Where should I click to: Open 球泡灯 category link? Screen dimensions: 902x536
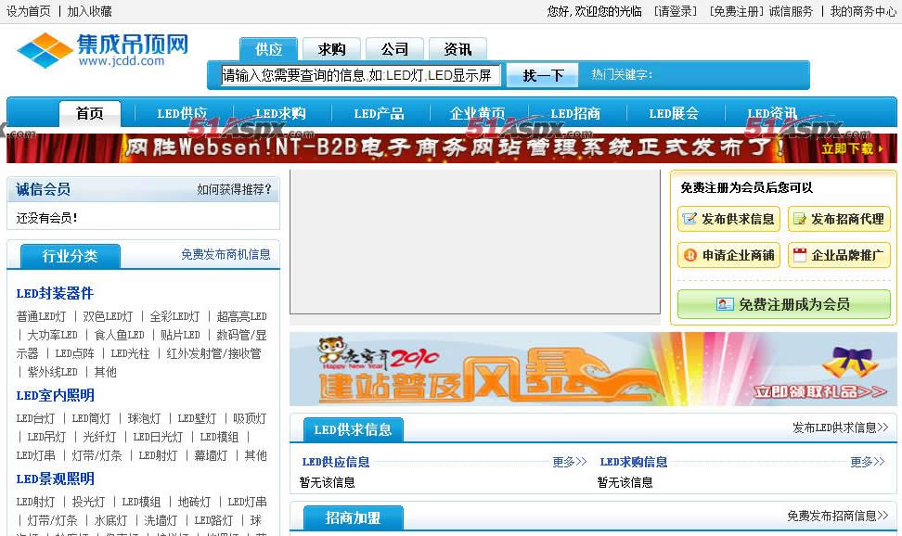pos(144,418)
